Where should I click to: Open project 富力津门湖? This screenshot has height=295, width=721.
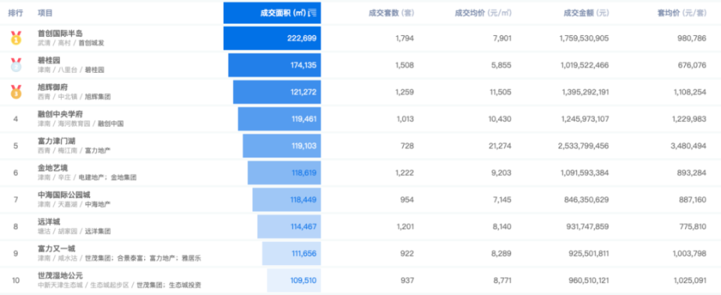point(56,142)
